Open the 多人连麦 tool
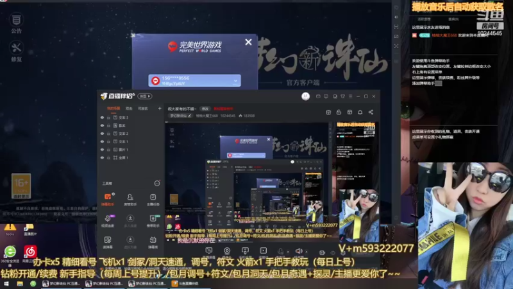Viewport: 513px width, 289px height. pyautogui.click(x=130, y=221)
